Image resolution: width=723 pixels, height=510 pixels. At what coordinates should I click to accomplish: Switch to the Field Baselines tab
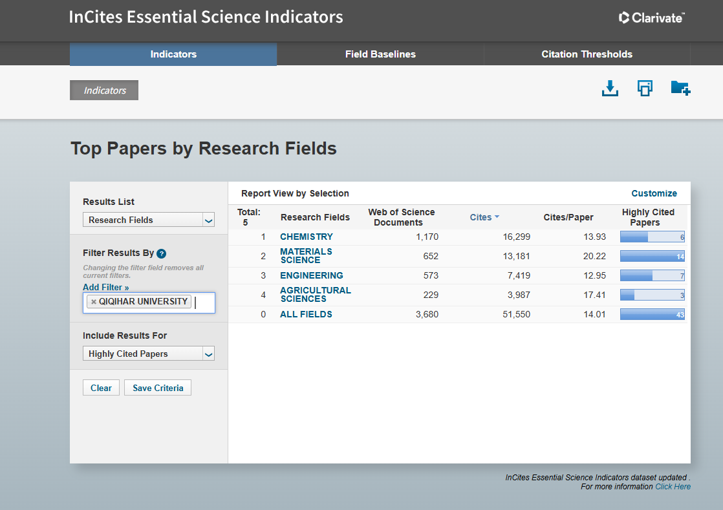pos(380,54)
